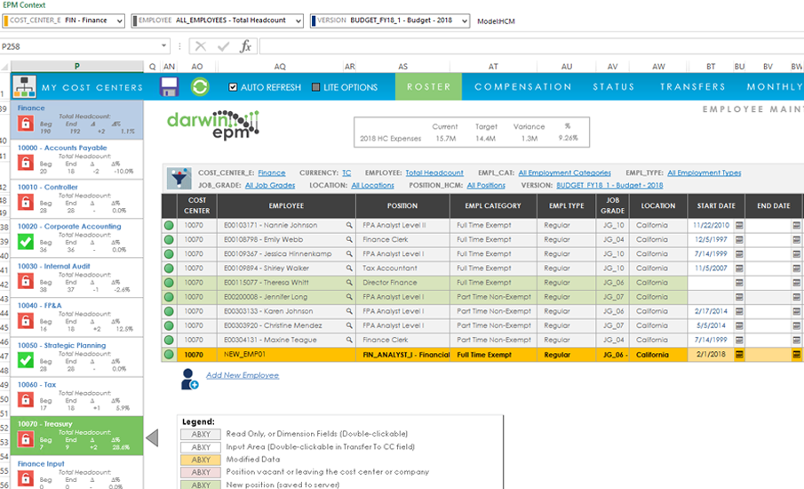Switch to the Monthly tab
Image resolution: width=804 pixels, height=489 pixels.
point(775,87)
